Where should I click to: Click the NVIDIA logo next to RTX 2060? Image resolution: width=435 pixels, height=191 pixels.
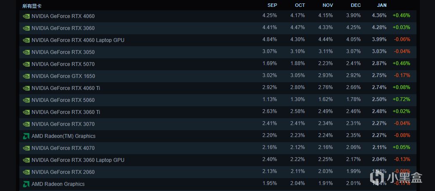[26, 172]
